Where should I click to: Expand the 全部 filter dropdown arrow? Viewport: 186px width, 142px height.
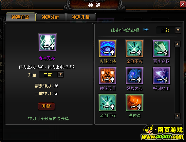[x=178, y=30]
